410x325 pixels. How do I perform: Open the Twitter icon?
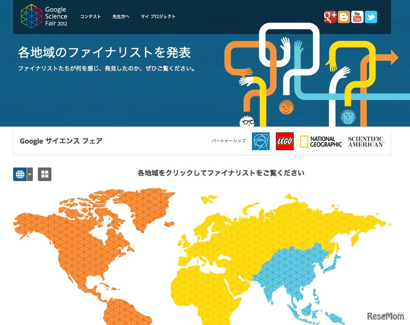pyautogui.click(x=371, y=17)
